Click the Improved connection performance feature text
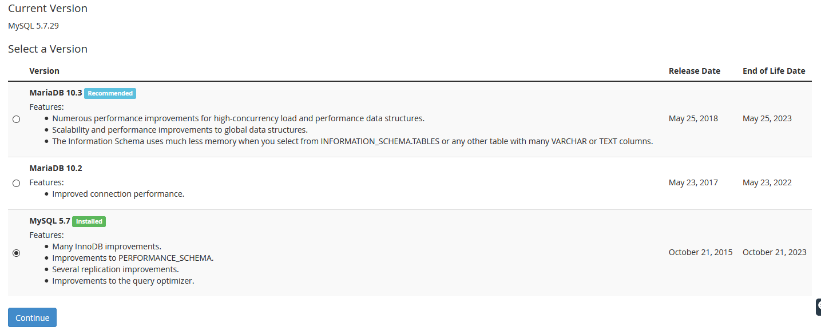 click(118, 194)
